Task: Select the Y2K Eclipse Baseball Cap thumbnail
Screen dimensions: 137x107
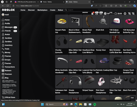Action: point(116,21)
